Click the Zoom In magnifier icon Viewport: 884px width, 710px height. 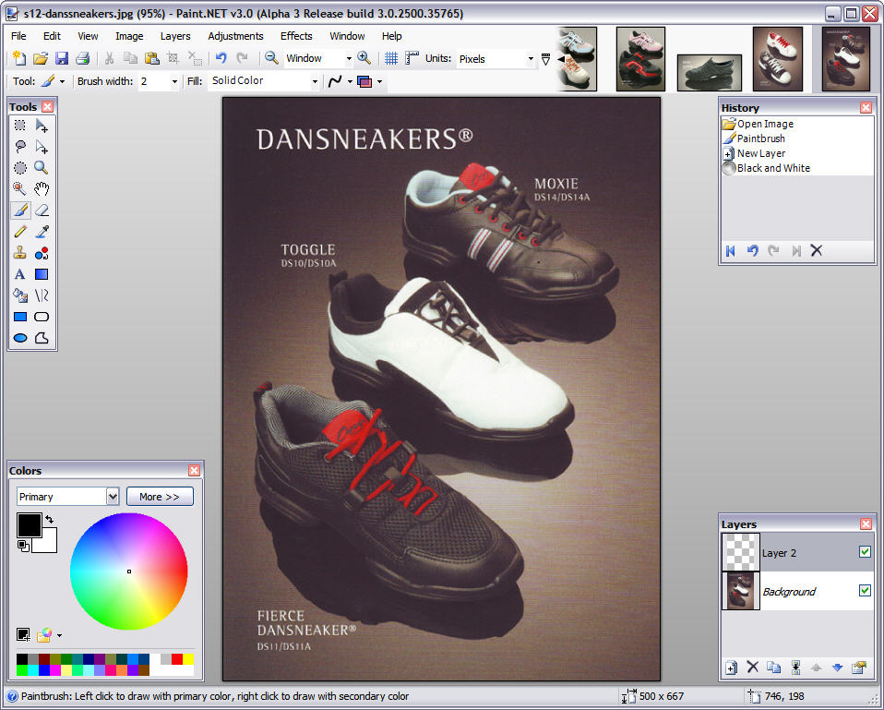(x=364, y=58)
